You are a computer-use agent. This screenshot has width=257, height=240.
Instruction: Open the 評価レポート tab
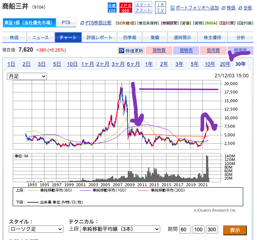[99, 37]
